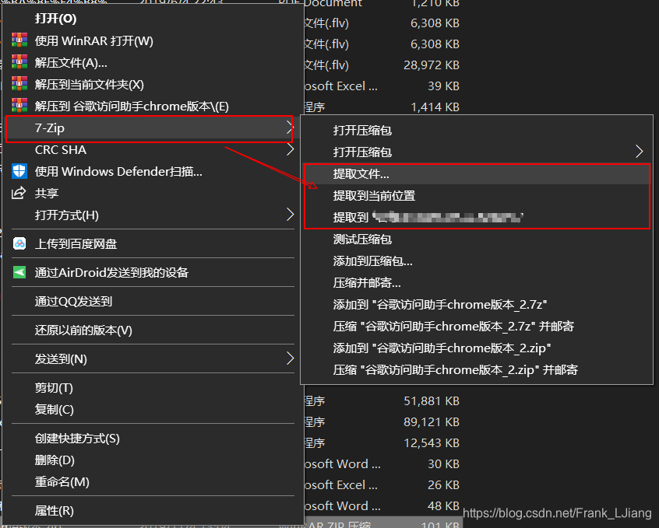The height and width of the screenshot is (528, 659).
Task: Choose 提取文件... in 7-Zip submenu
Action: pyautogui.click(x=477, y=173)
